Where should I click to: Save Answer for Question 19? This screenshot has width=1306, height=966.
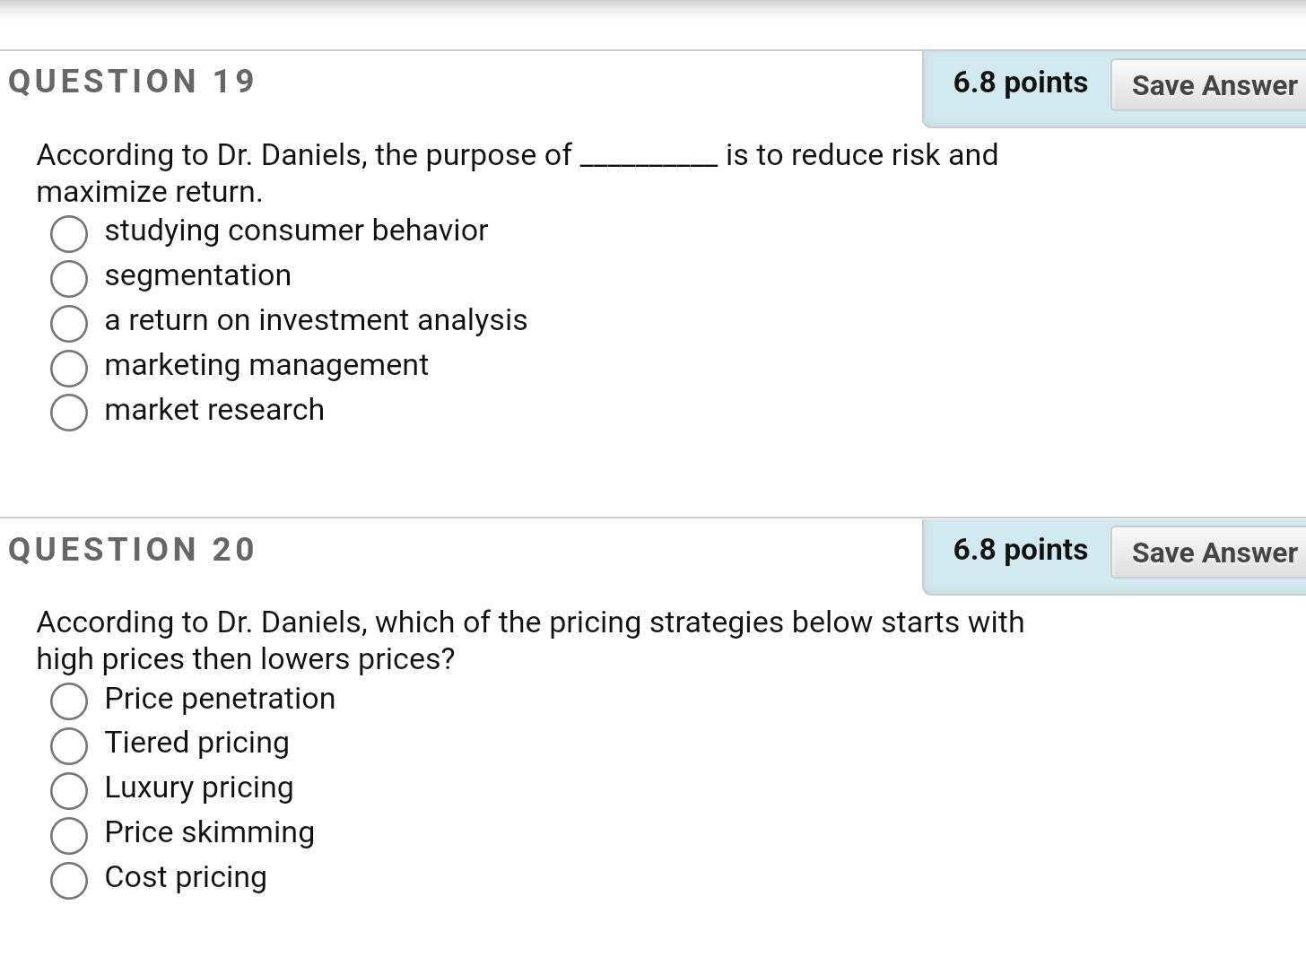click(1213, 85)
